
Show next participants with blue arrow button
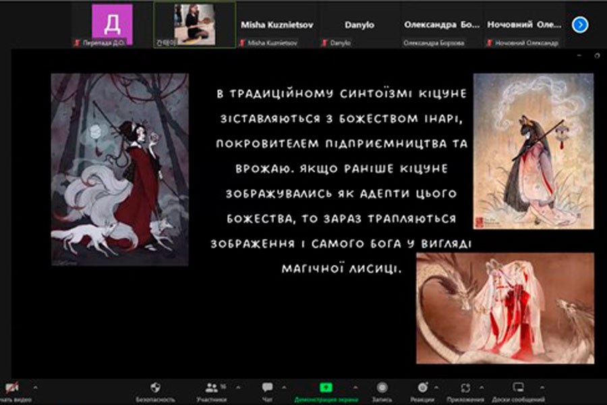[580, 25]
